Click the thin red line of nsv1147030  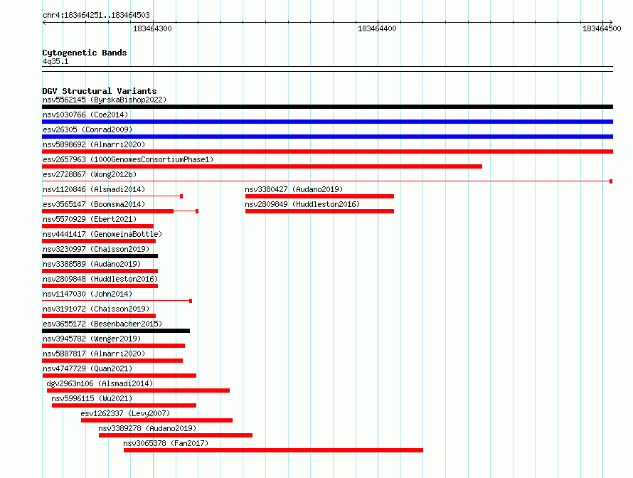[117, 301]
